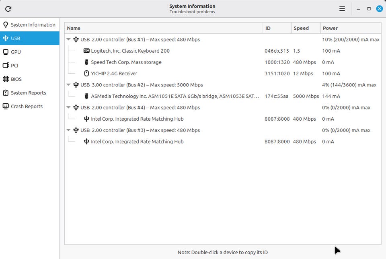Select the Intel Integrated Rate Matching Hub 8087:8000 row

pyautogui.click(x=137, y=142)
